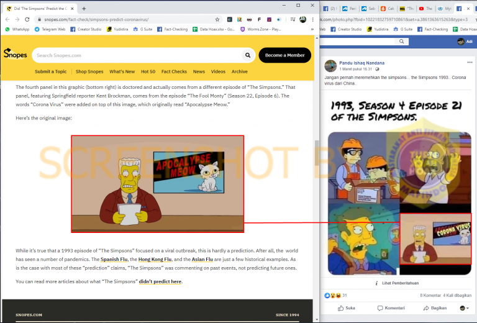Open the News menu item
The image size is (477, 323).
tap(199, 71)
